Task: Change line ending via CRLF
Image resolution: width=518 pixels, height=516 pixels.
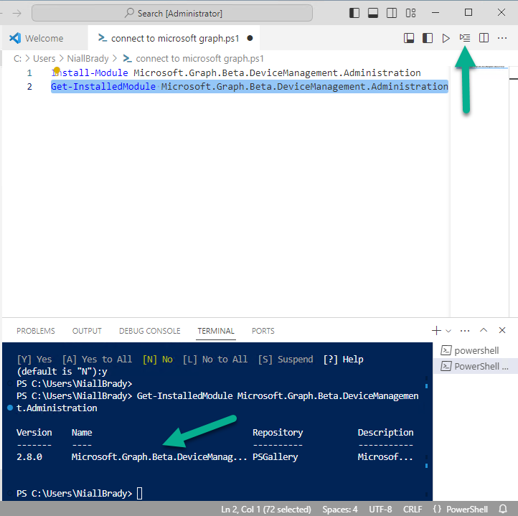Action: (x=413, y=510)
